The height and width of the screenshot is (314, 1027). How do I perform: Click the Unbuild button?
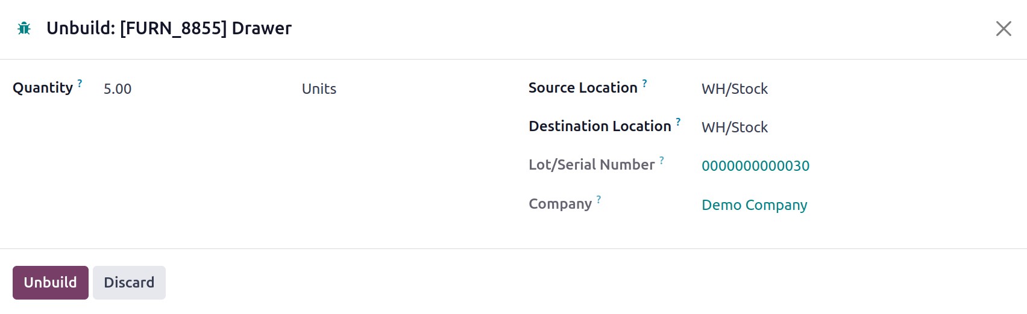click(51, 283)
